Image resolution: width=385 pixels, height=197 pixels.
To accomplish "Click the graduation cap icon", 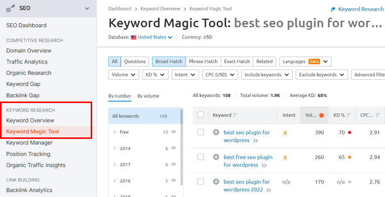I will 333,9.
